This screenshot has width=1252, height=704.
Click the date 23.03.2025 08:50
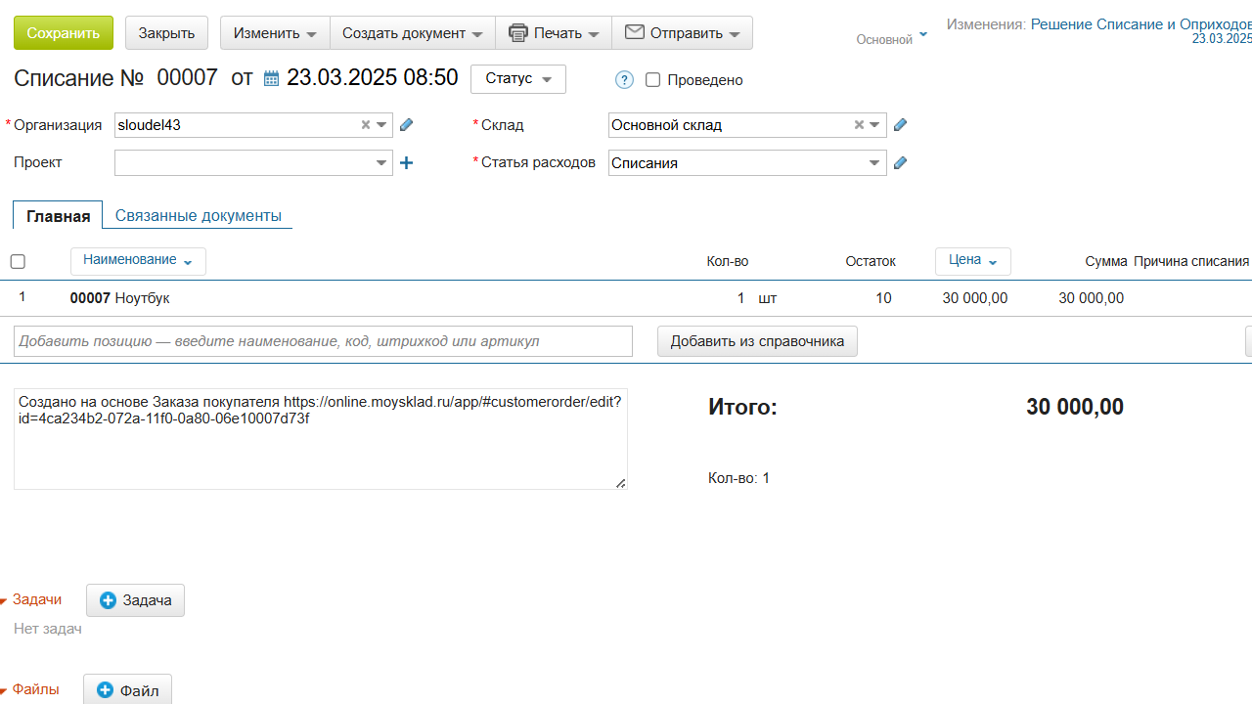click(372, 78)
